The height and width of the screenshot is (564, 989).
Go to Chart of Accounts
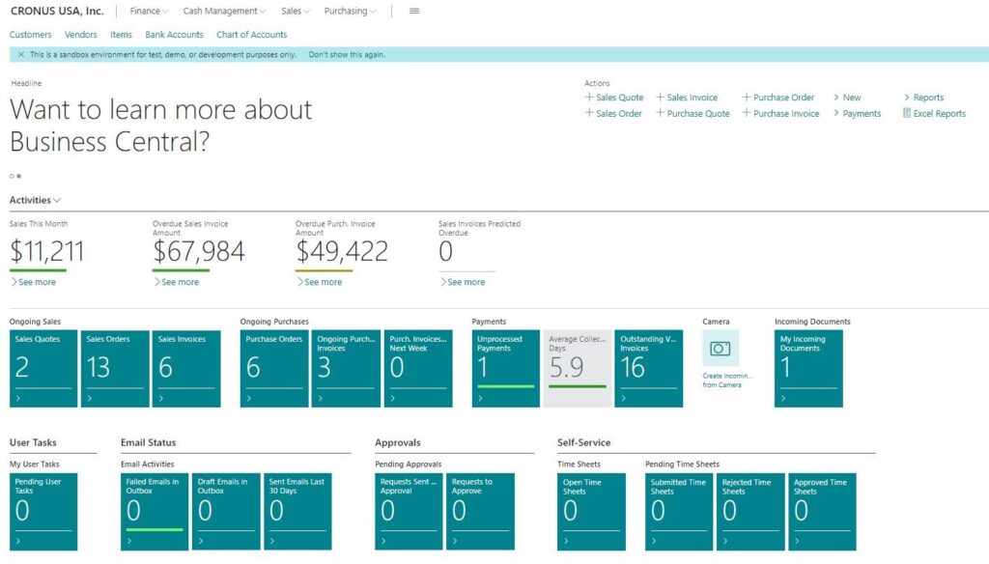click(252, 35)
